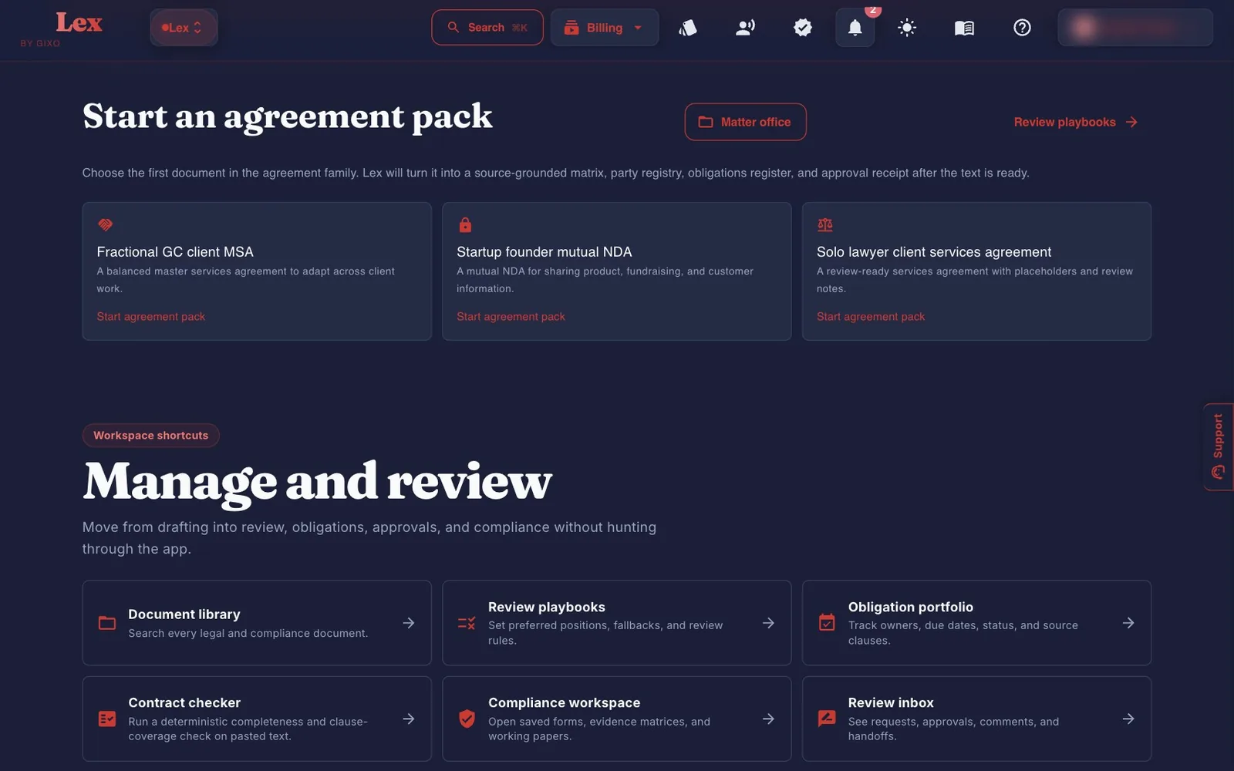Click the person speaking voice icon
This screenshot has height=771, width=1234.
coord(745,28)
